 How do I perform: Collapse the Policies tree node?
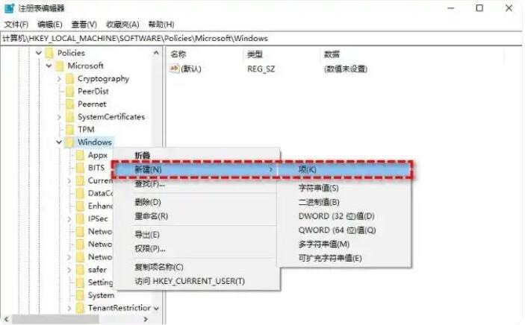tap(39, 53)
